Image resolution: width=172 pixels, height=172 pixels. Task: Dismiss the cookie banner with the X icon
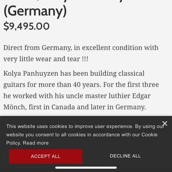click(165, 123)
